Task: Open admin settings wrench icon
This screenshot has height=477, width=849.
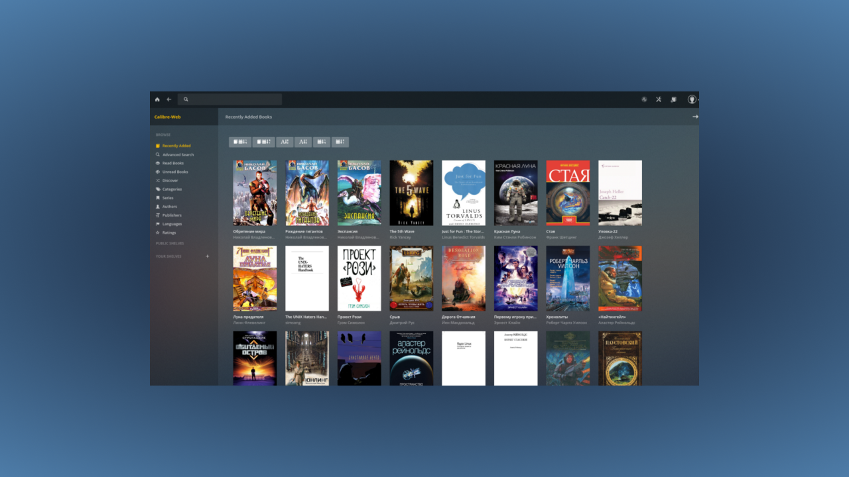Action: point(659,99)
